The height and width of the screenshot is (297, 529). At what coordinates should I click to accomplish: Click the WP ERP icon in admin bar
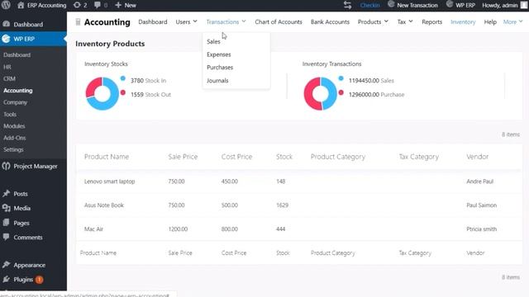(450, 4)
